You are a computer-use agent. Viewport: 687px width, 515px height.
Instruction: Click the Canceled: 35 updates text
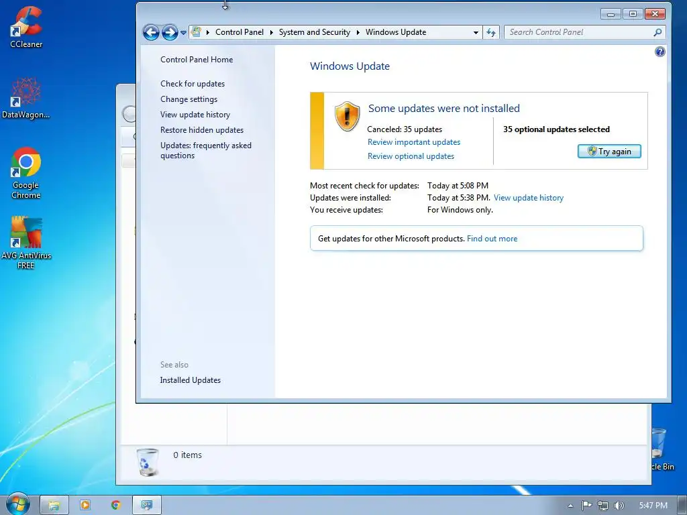pyautogui.click(x=405, y=129)
